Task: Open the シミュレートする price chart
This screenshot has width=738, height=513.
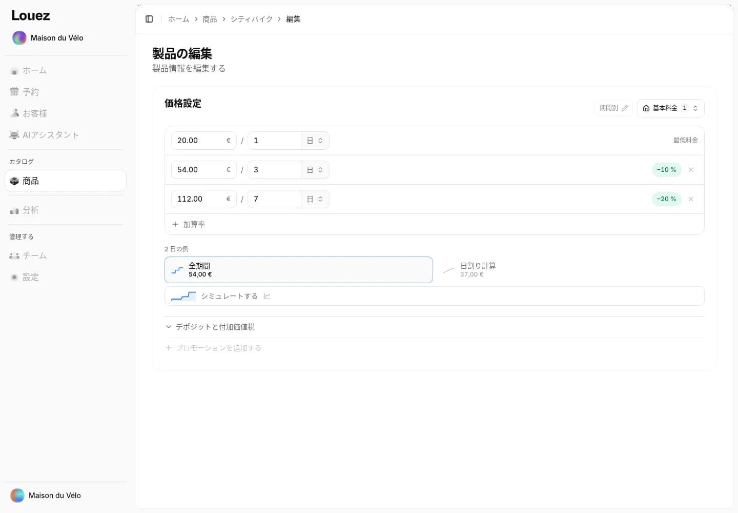Action: (x=435, y=296)
